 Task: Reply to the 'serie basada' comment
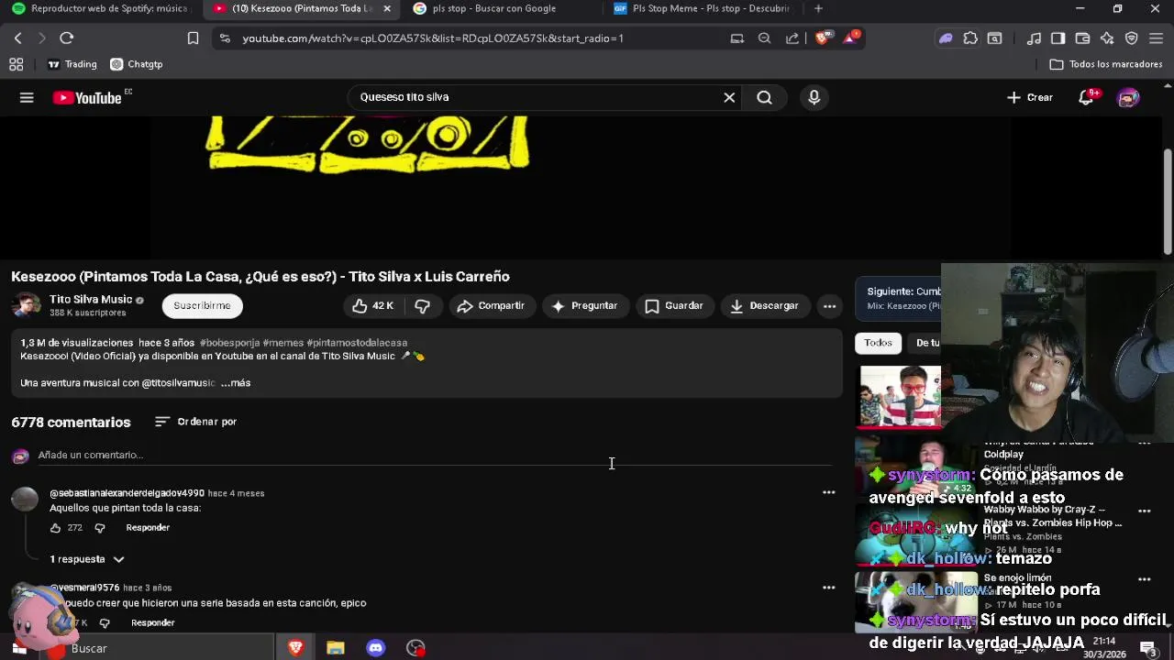[152, 622]
